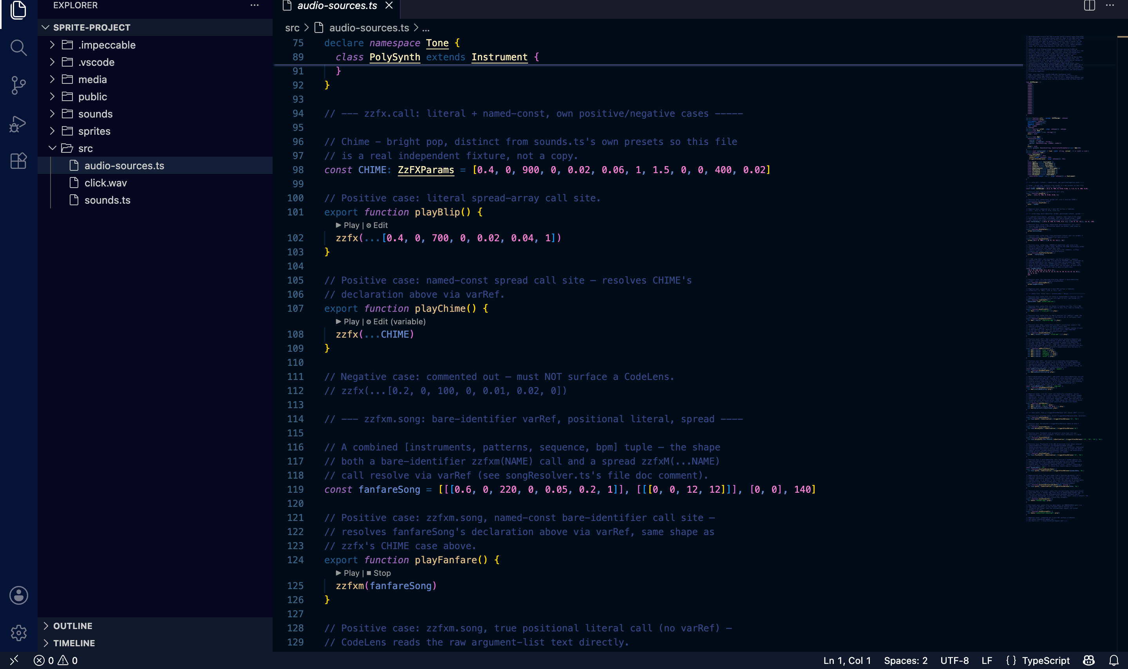
Task: Open click.wav from the file tree
Action: (x=155, y=183)
